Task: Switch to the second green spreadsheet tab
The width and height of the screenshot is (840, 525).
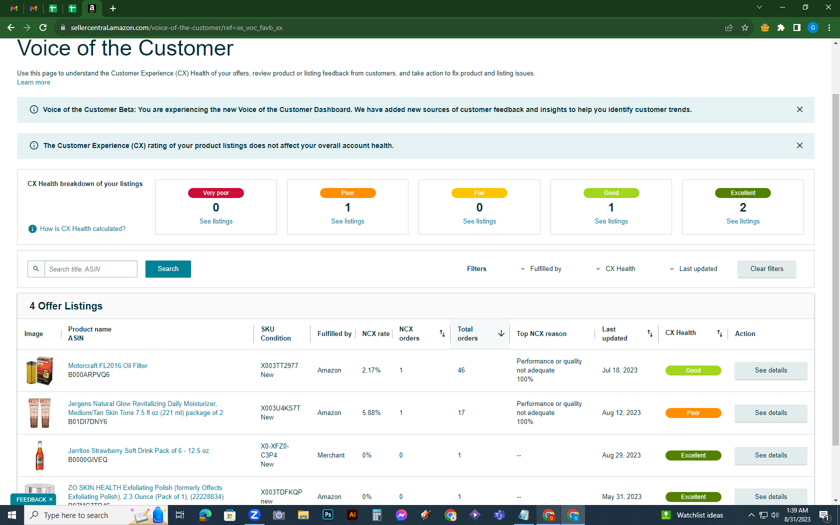Action: pyautogui.click(x=72, y=8)
